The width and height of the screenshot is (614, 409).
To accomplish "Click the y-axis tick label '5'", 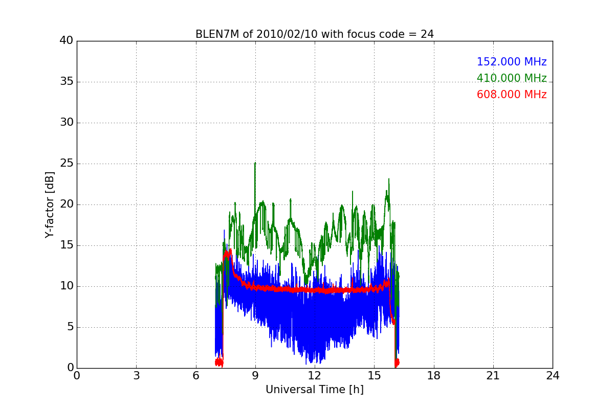I will (x=70, y=327).
